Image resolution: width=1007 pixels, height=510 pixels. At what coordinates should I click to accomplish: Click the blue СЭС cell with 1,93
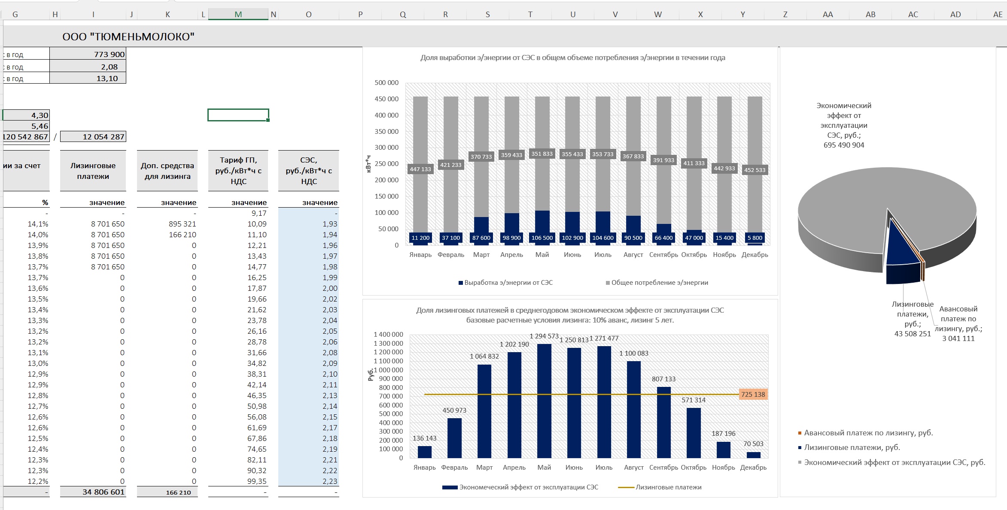pyautogui.click(x=308, y=224)
